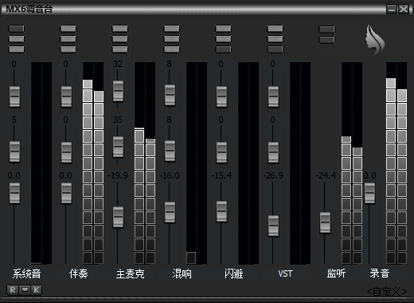This screenshot has width=414, height=303.
Task: Toggle the bottom switch above 系统音 channel
Action: [x=16, y=49]
